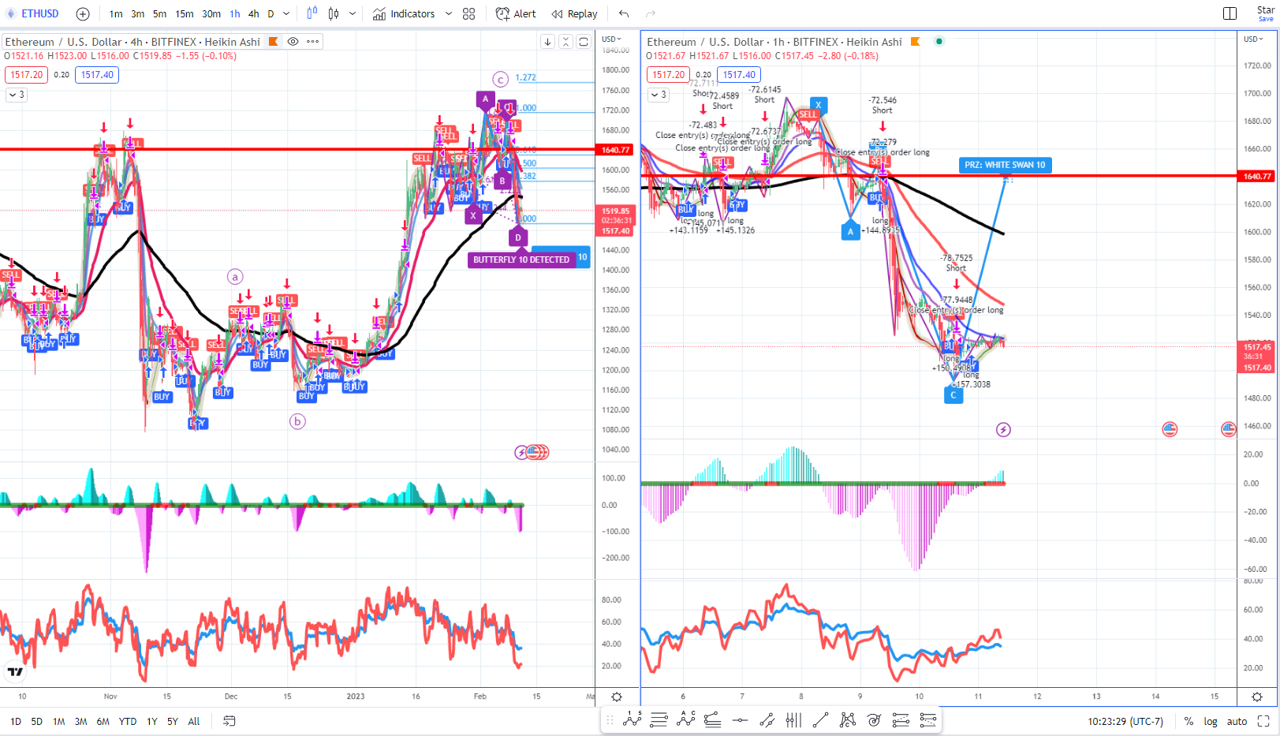Toggle visibility eye on the 4h chart legend

point(293,42)
